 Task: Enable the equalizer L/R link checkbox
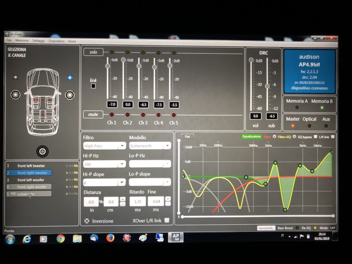click(x=333, y=137)
